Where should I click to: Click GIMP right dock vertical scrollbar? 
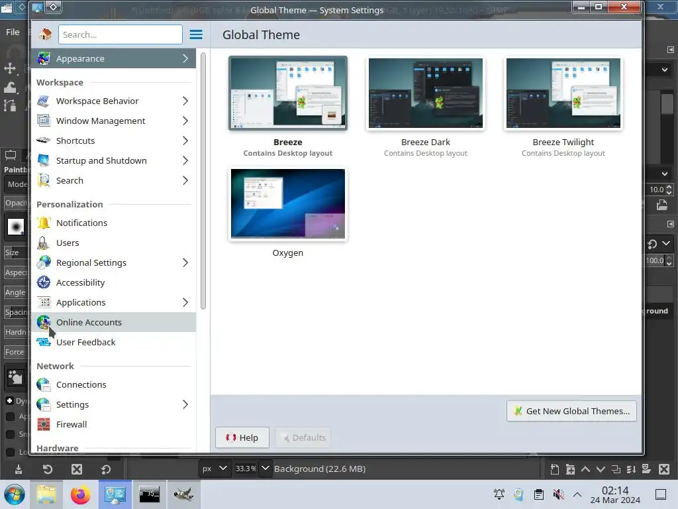coord(667,103)
